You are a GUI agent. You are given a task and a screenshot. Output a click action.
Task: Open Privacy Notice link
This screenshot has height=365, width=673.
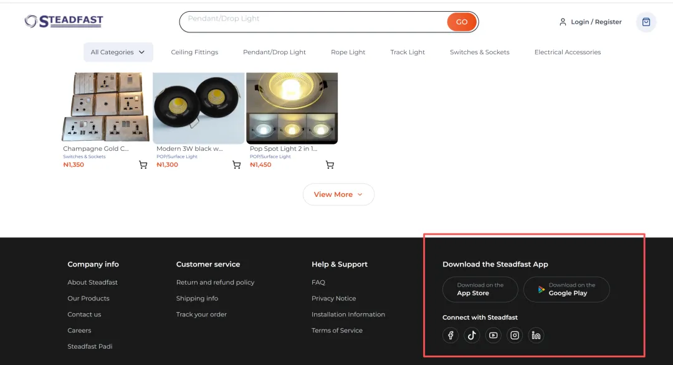tap(333, 298)
